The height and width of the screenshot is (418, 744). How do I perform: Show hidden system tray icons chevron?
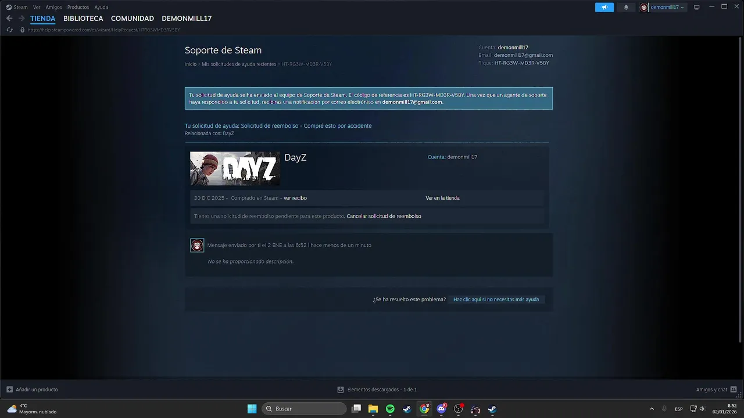tap(651, 409)
